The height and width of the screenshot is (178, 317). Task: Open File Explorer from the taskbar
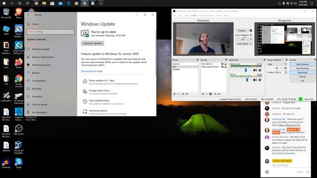click(44, 3)
